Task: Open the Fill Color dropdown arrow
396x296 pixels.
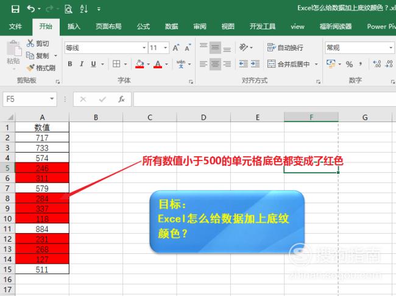Action: 149,64
